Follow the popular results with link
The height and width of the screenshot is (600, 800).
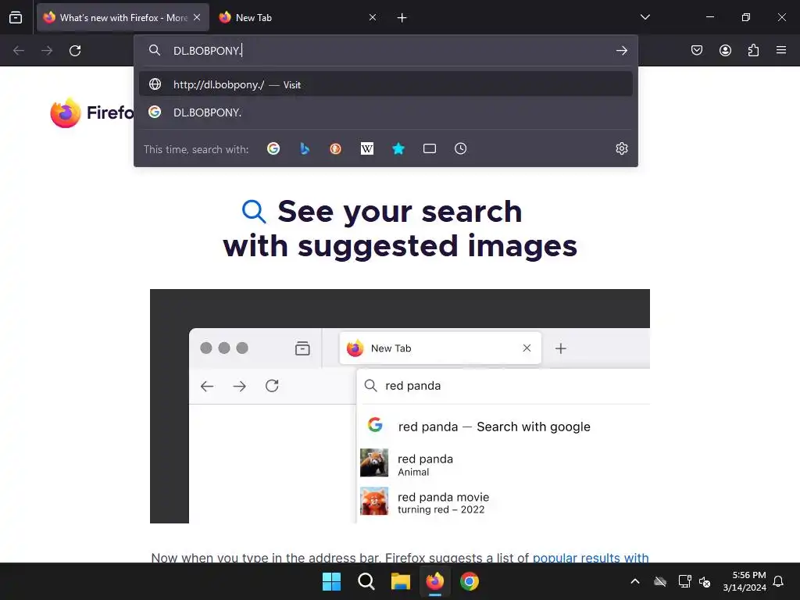click(x=591, y=557)
